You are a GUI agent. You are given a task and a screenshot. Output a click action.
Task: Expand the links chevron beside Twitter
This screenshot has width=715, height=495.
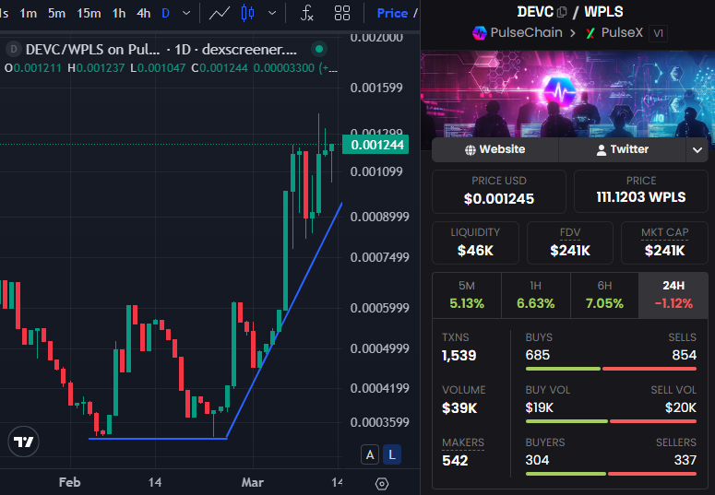[x=697, y=149]
